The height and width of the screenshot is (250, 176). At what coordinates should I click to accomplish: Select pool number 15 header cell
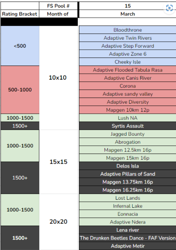click(x=128, y=6)
